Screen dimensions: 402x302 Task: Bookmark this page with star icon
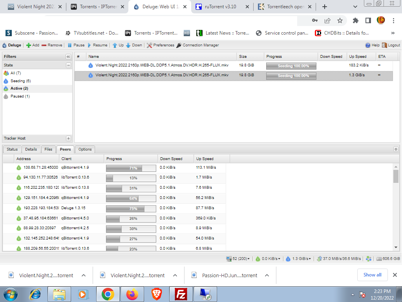340,20
